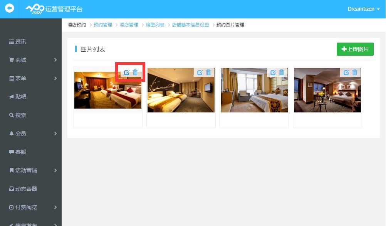Open the Dreamtizen user dropdown
This screenshot has height=226, width=386.
363,9
